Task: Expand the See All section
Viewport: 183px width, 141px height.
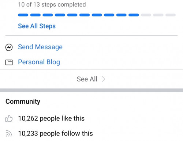Action: (x=91, y=79)
